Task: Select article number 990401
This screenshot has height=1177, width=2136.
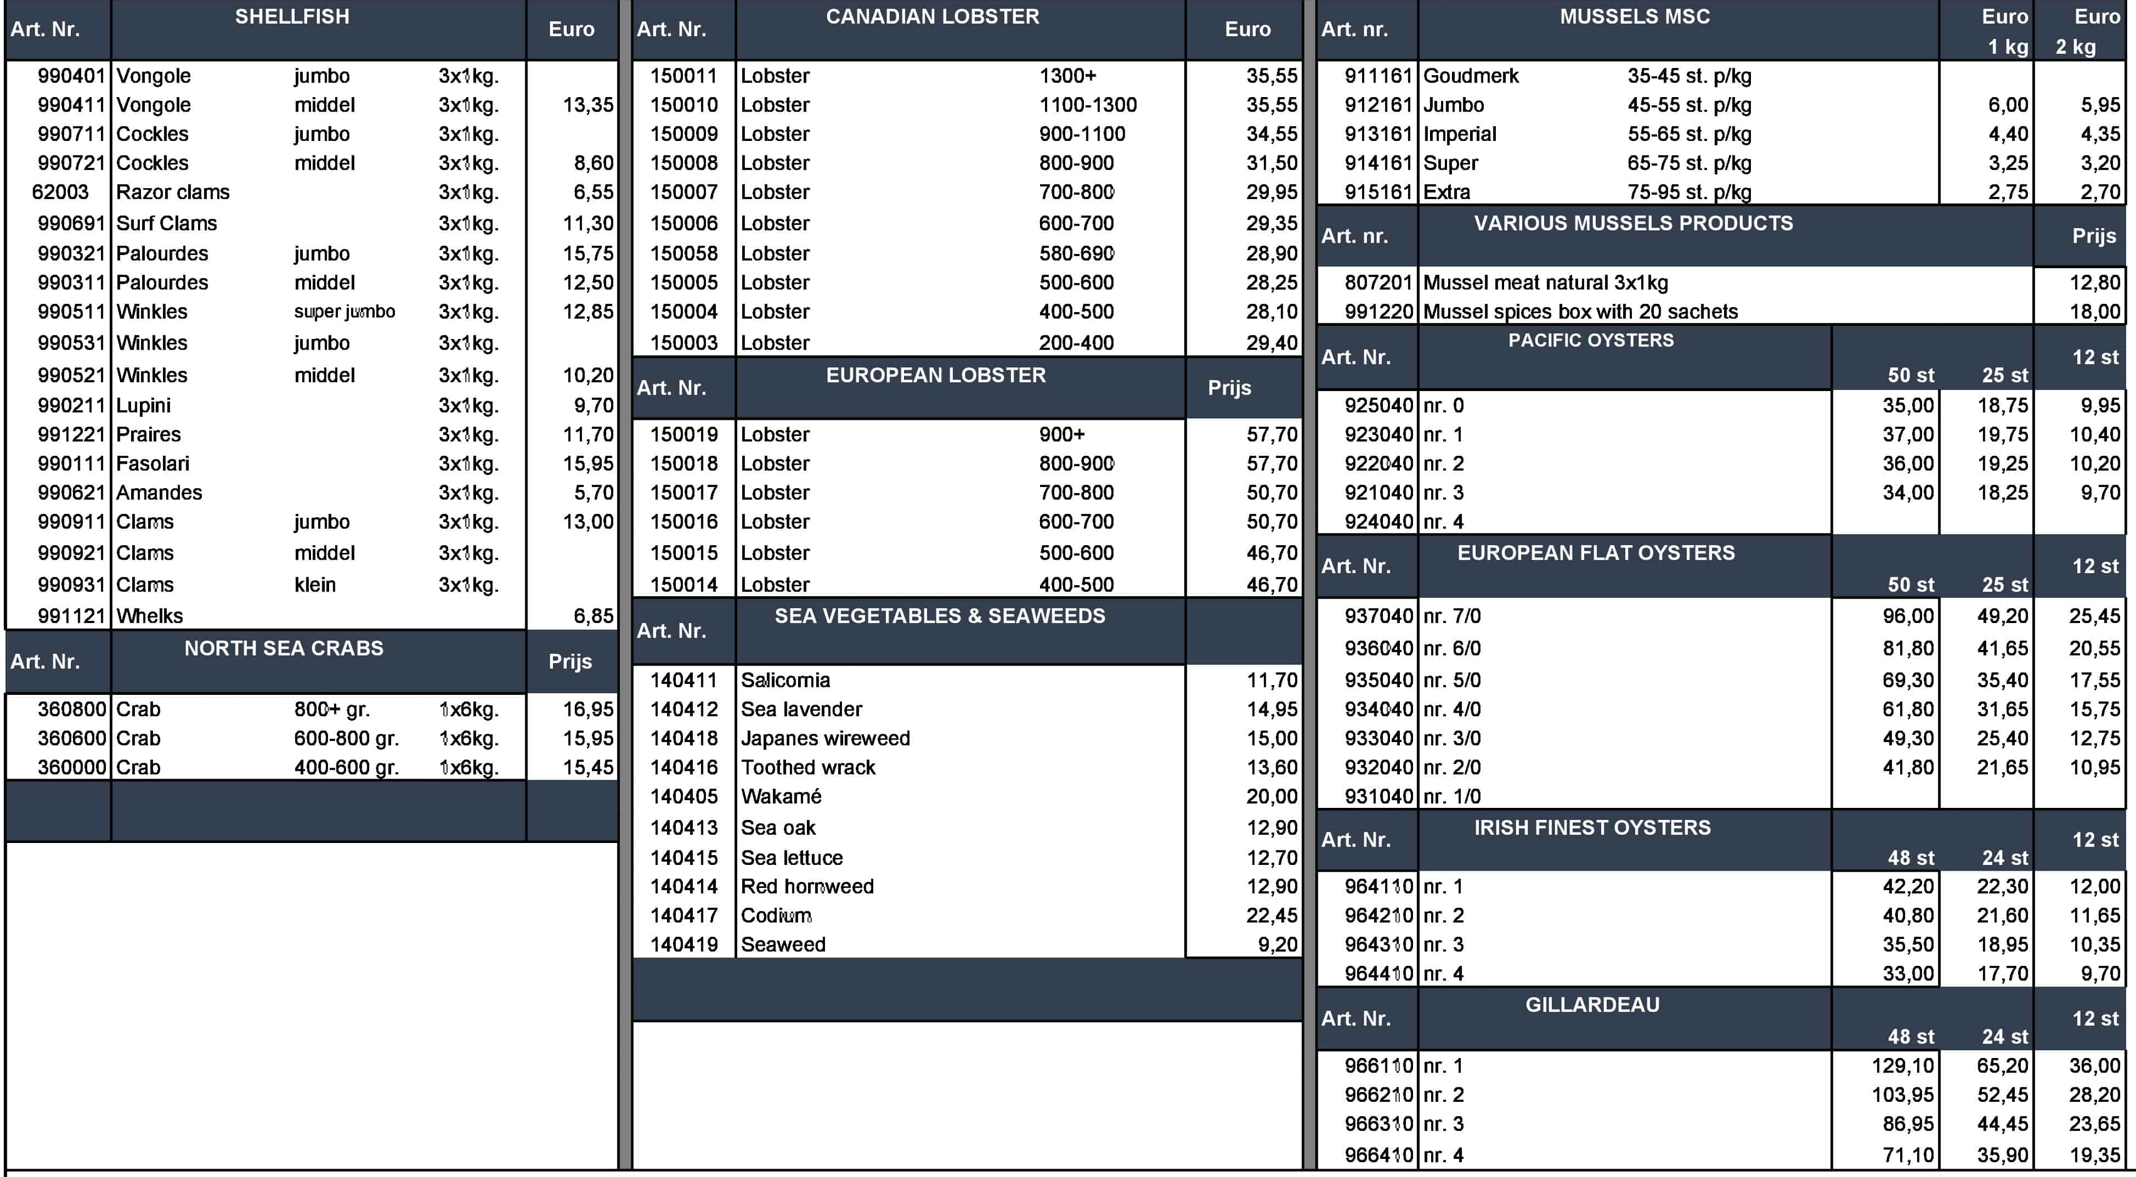Action: [x=71, y=76]
